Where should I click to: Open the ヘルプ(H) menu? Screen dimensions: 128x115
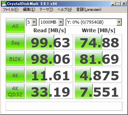[x=65, y=9]
